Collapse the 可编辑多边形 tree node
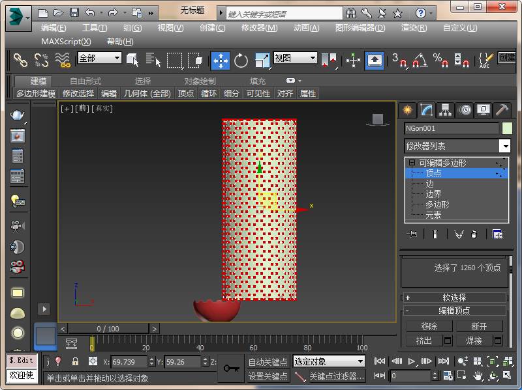Screen dimensions: 522x390 412,162
